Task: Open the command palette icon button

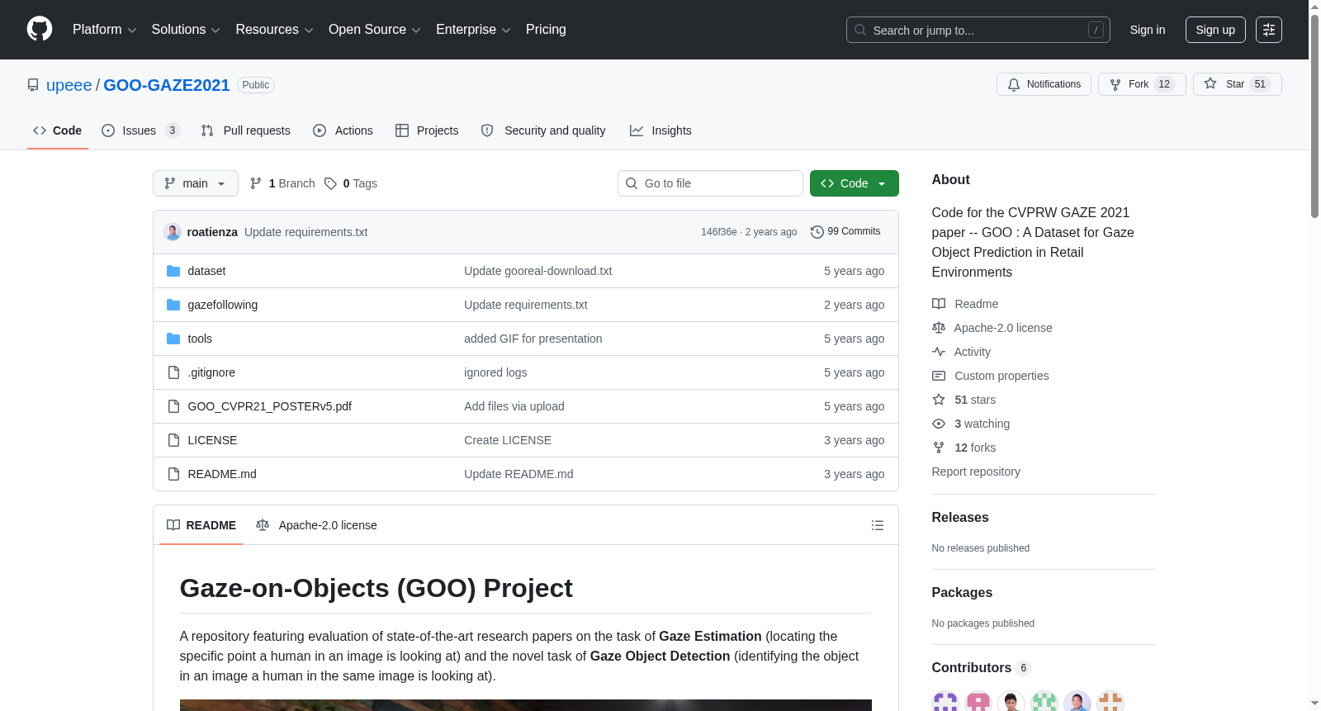Action: tap(1269, 30)
